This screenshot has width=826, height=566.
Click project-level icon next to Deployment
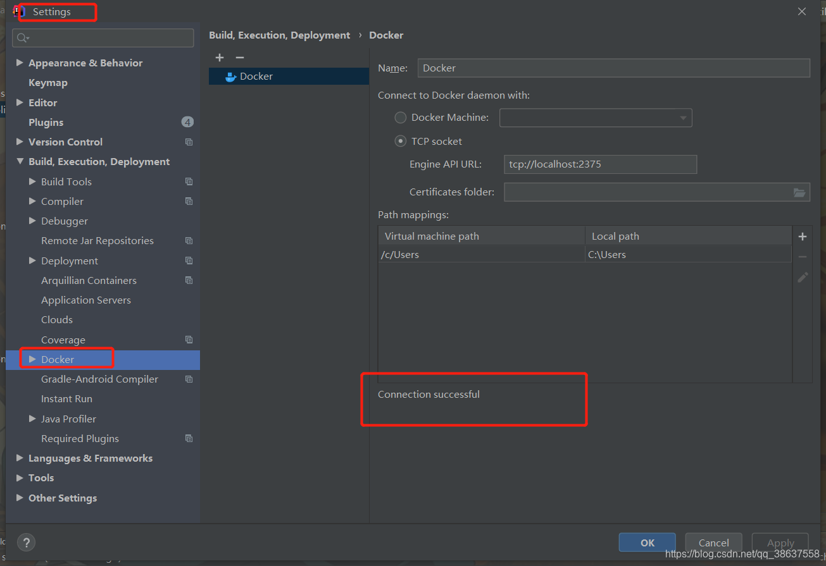[189, 261]
